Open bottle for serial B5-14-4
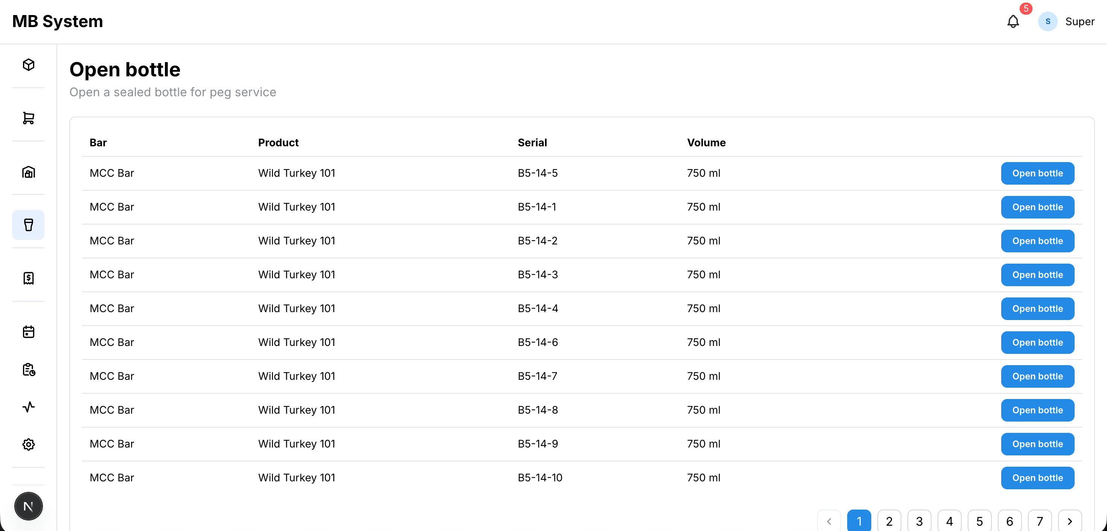The width and height of the screenshot is (1107, 531). (1037, 309)
